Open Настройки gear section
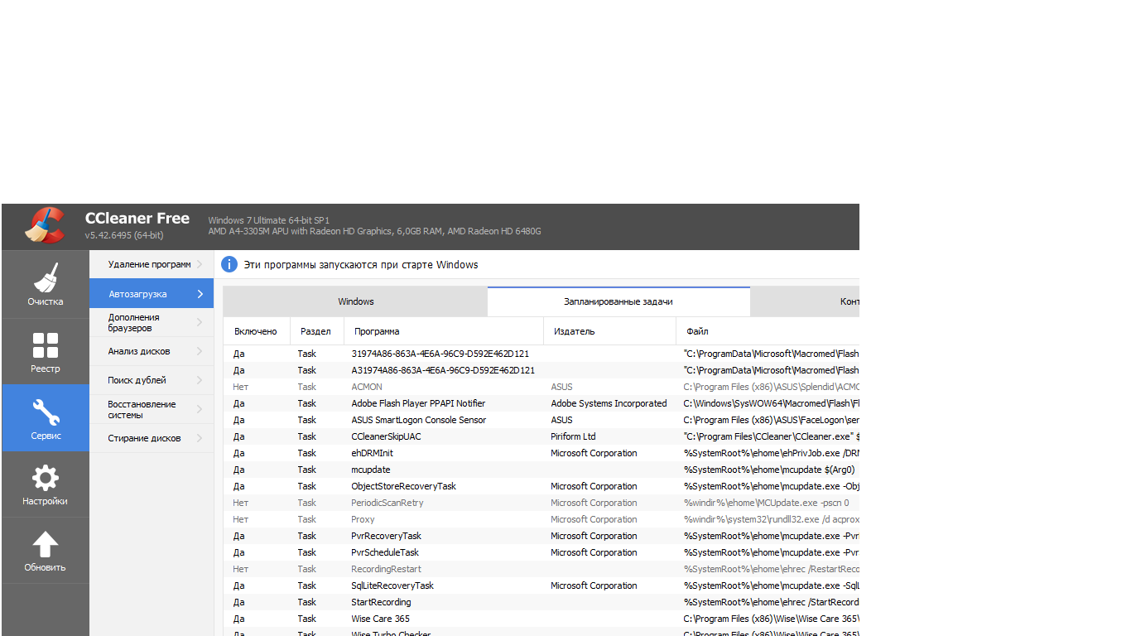This screenshot has width=1131, height=636. click(46, 484)
